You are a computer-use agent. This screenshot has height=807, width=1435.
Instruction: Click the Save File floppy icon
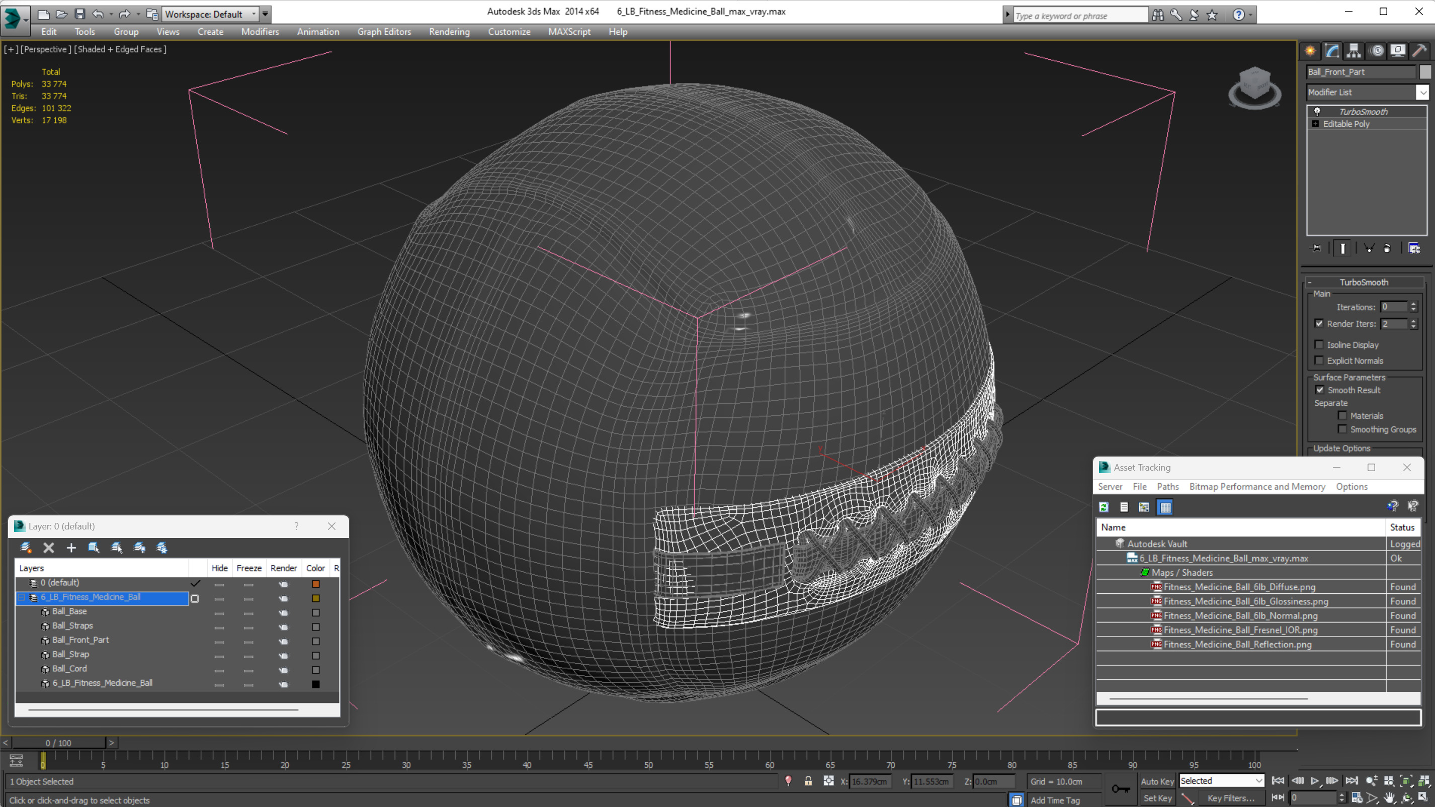point(79,14)
